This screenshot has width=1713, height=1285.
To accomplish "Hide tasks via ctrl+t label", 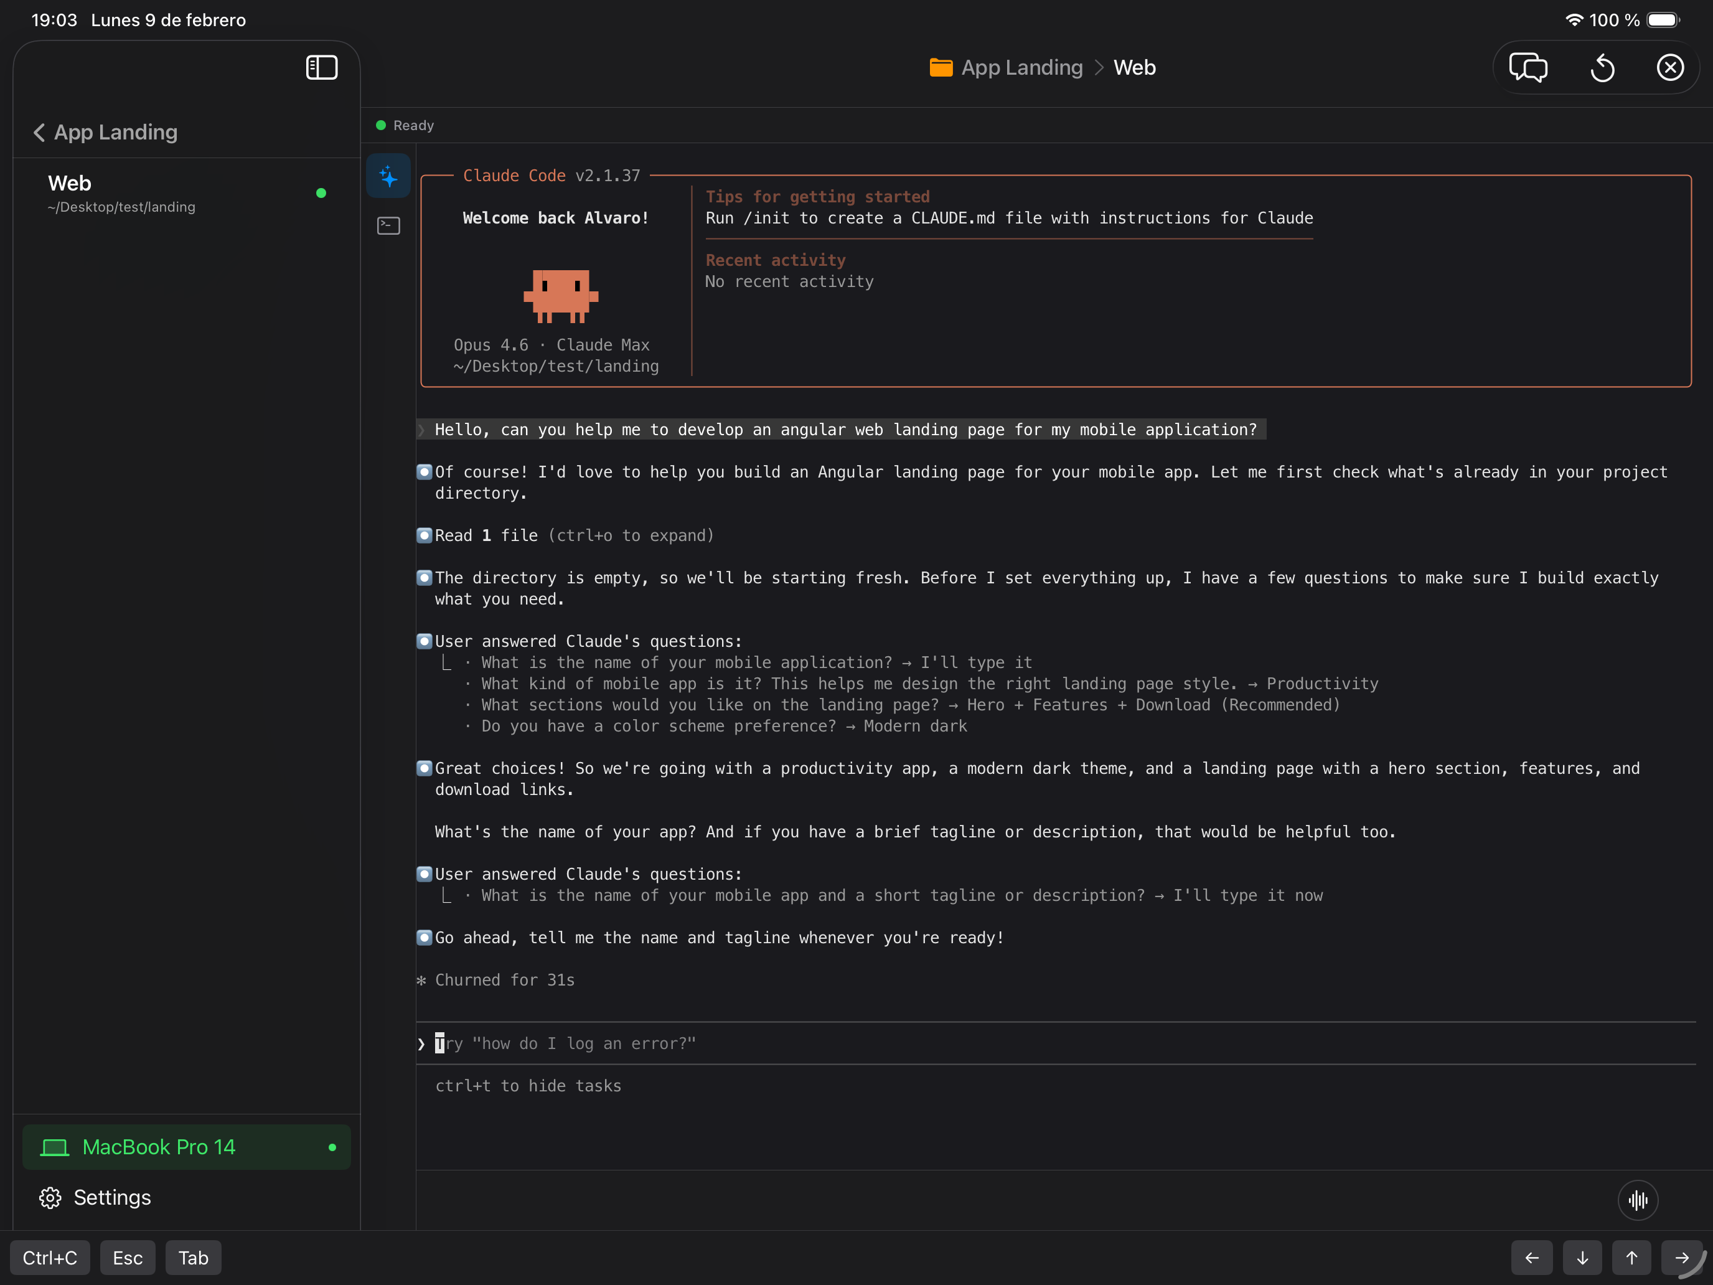I will tap(528, 1086).
